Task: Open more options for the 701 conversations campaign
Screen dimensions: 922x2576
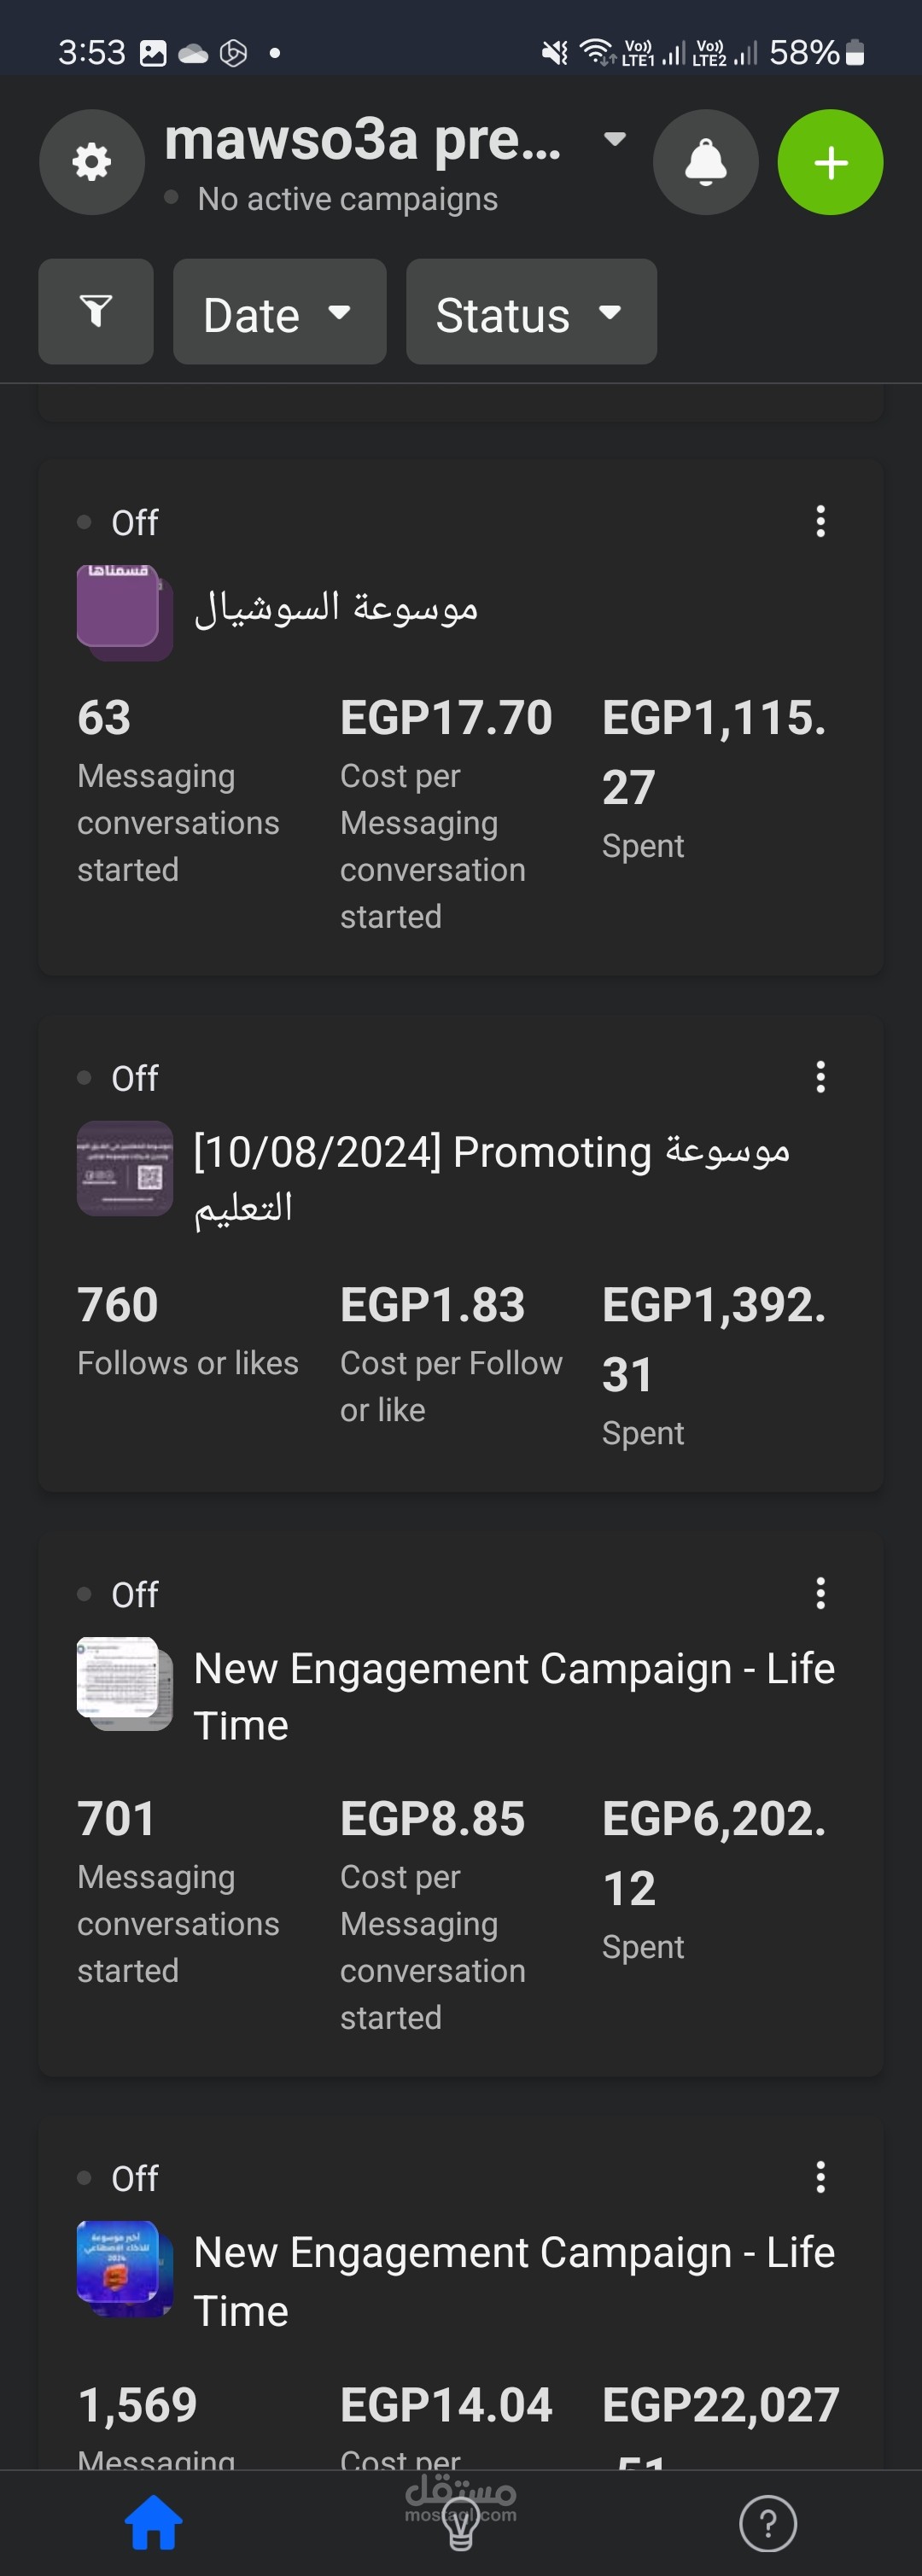Action: point(820,1593)
